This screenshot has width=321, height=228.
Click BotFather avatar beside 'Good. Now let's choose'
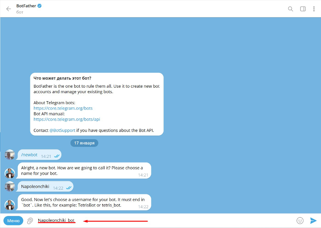click(x=10, y=205)
